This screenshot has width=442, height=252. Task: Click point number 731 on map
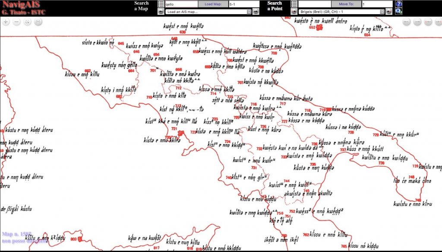pos(254,168)
